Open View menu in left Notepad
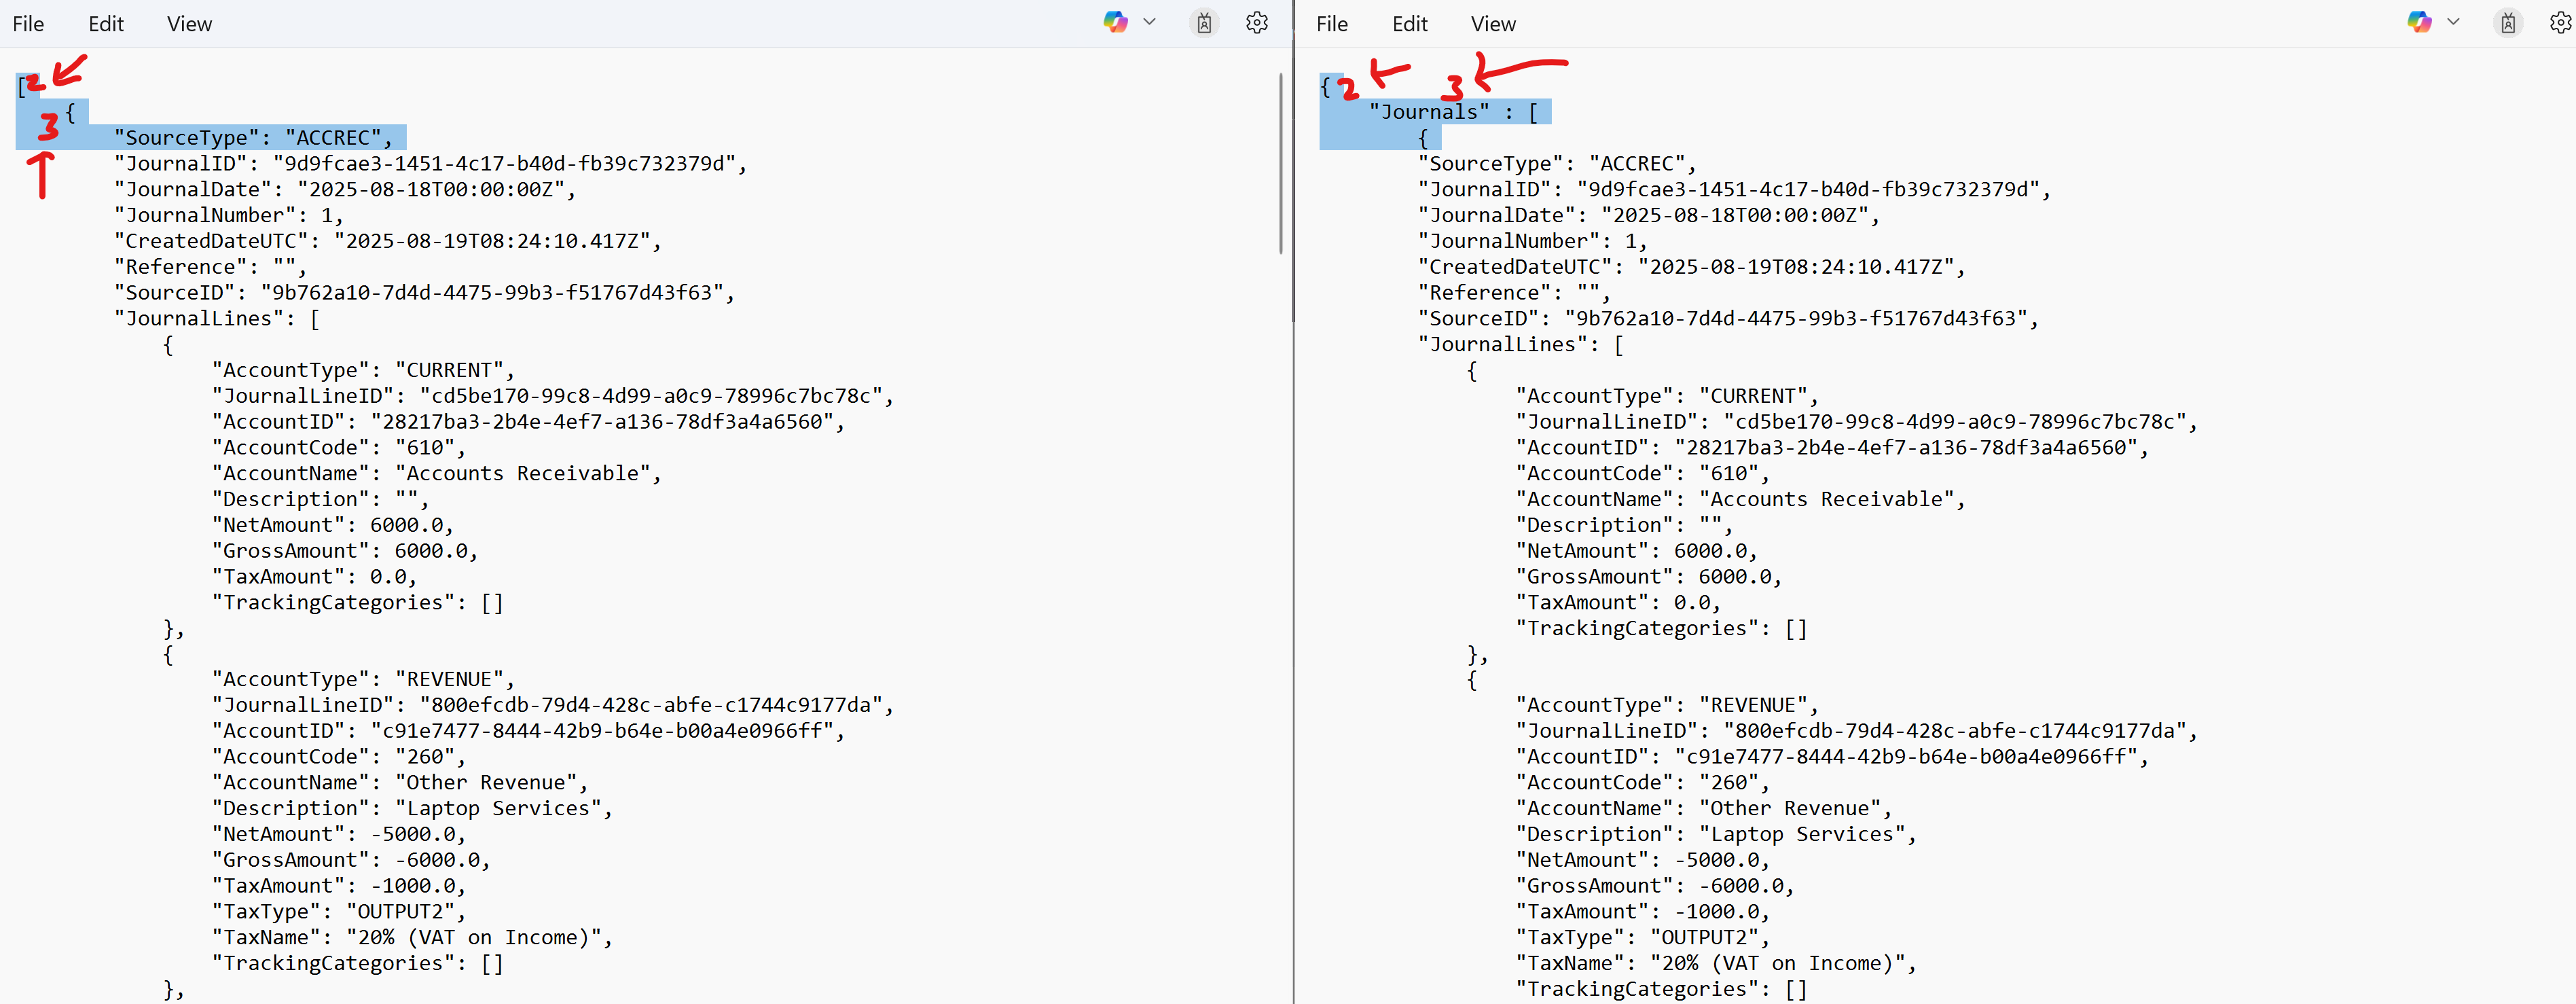This screenshot has width=2576, height=1004. pos(189,24)
